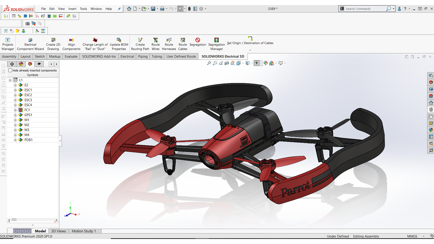Screen dimensions: 434x244
Task: Switch to the Sketch tab
Action: pos(40,57)
